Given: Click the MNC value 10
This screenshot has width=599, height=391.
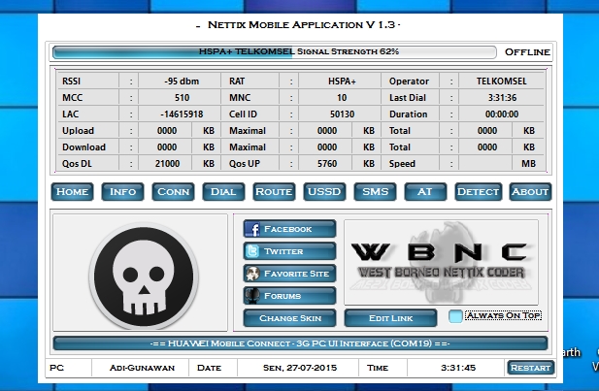Looking at the screenshot, I should (342, 98).
